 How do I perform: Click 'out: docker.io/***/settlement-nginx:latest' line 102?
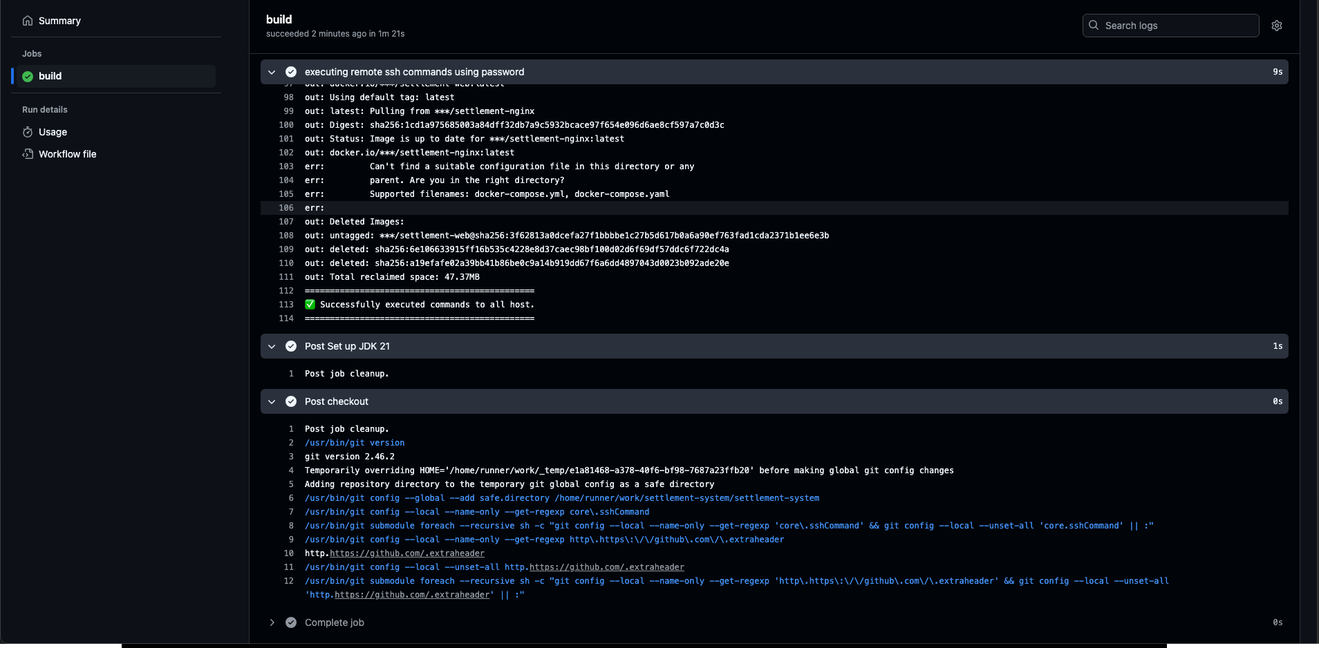[409, 153]
